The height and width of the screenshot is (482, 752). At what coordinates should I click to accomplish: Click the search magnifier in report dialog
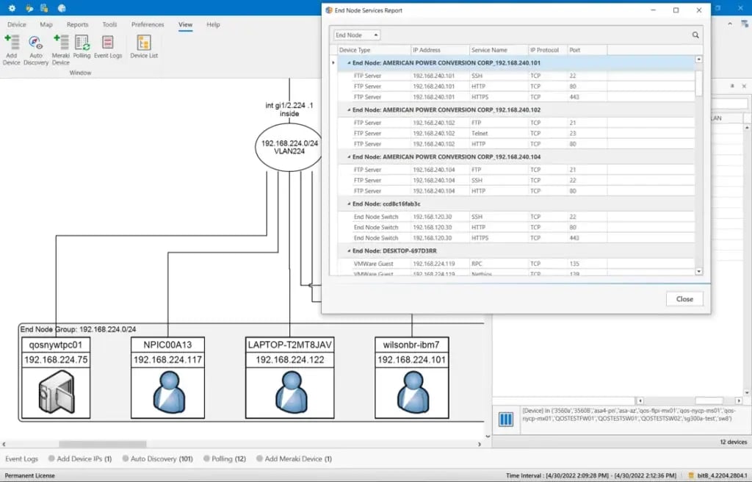click(x=695, y=35)
